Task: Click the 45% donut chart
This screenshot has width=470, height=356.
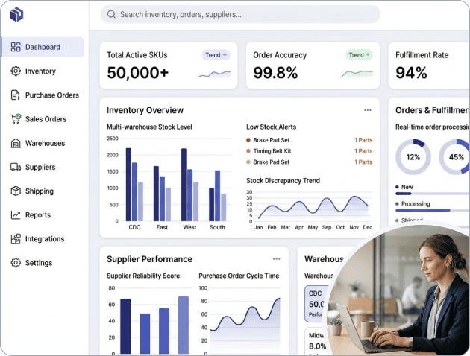Action: [x=455, y=156]
